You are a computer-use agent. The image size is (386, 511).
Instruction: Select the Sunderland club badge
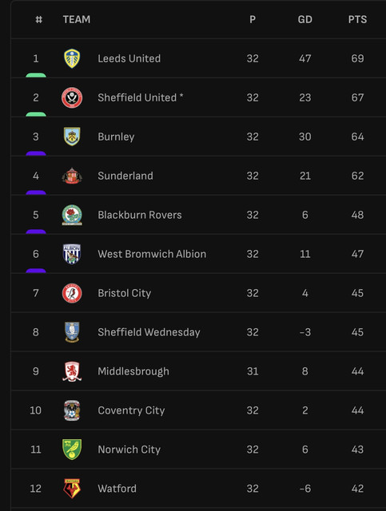(x=72, y=176)
